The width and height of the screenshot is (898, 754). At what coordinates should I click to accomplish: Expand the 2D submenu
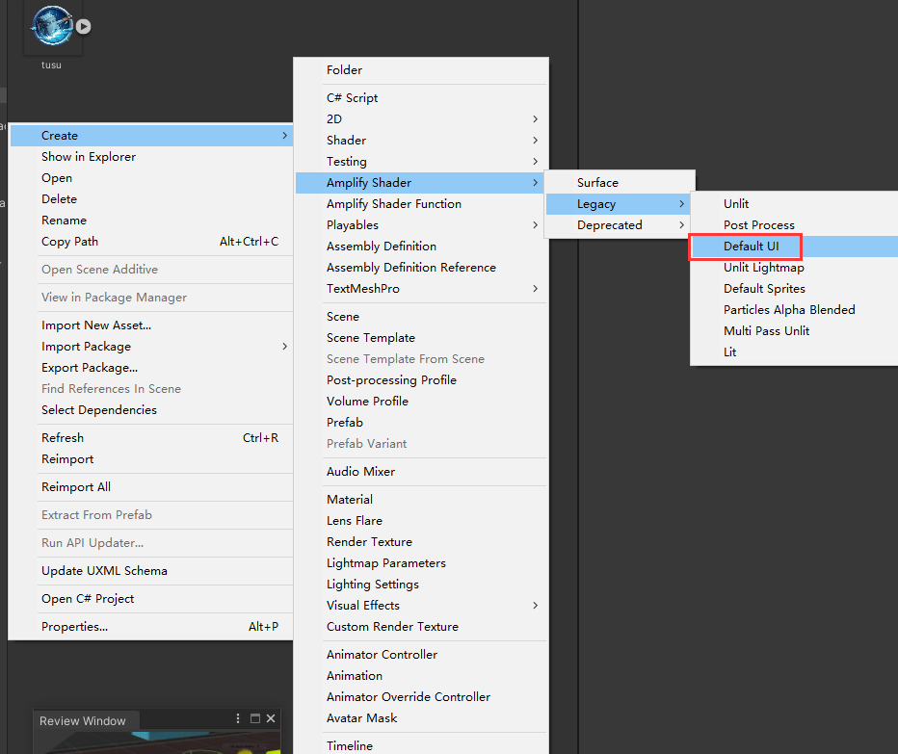tap(421, 119)
